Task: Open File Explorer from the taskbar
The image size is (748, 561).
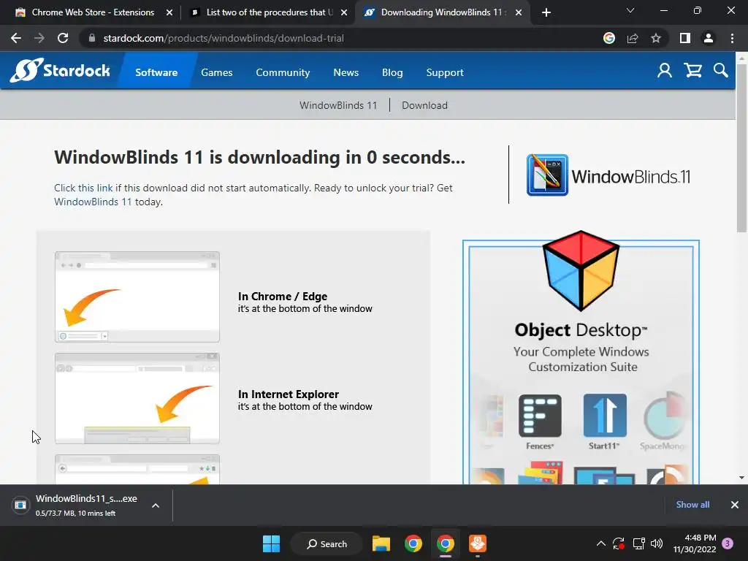Action: (x=381, y=543)
